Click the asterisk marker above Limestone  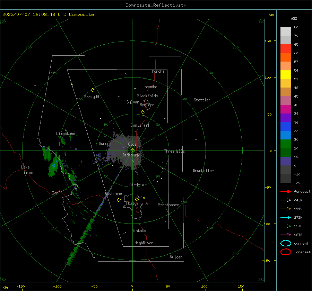pos(66,130)
